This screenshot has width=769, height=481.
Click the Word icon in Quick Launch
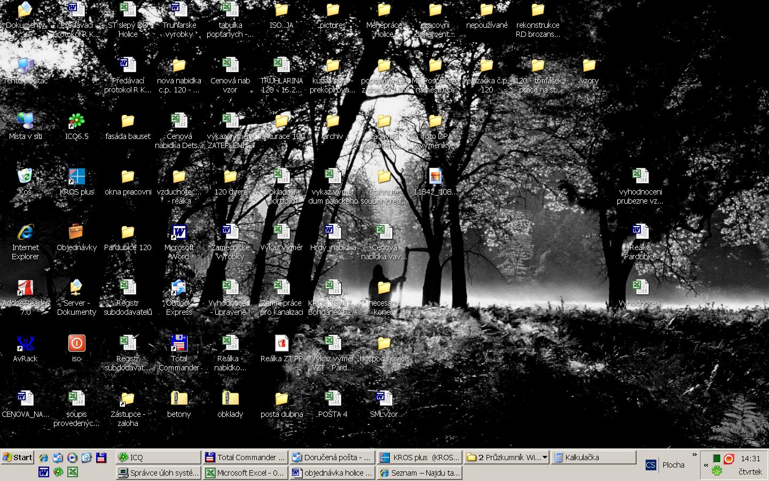[44, 472]
